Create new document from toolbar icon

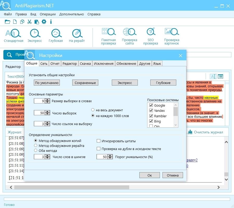point(15,22)
